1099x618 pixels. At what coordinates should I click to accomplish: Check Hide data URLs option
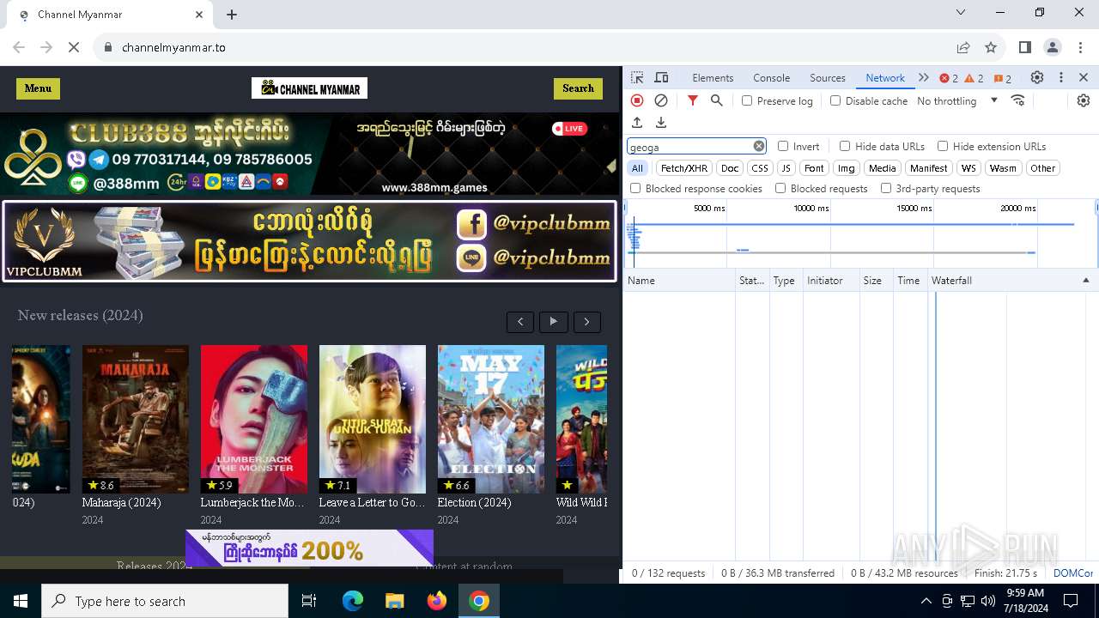click(845, 146)
